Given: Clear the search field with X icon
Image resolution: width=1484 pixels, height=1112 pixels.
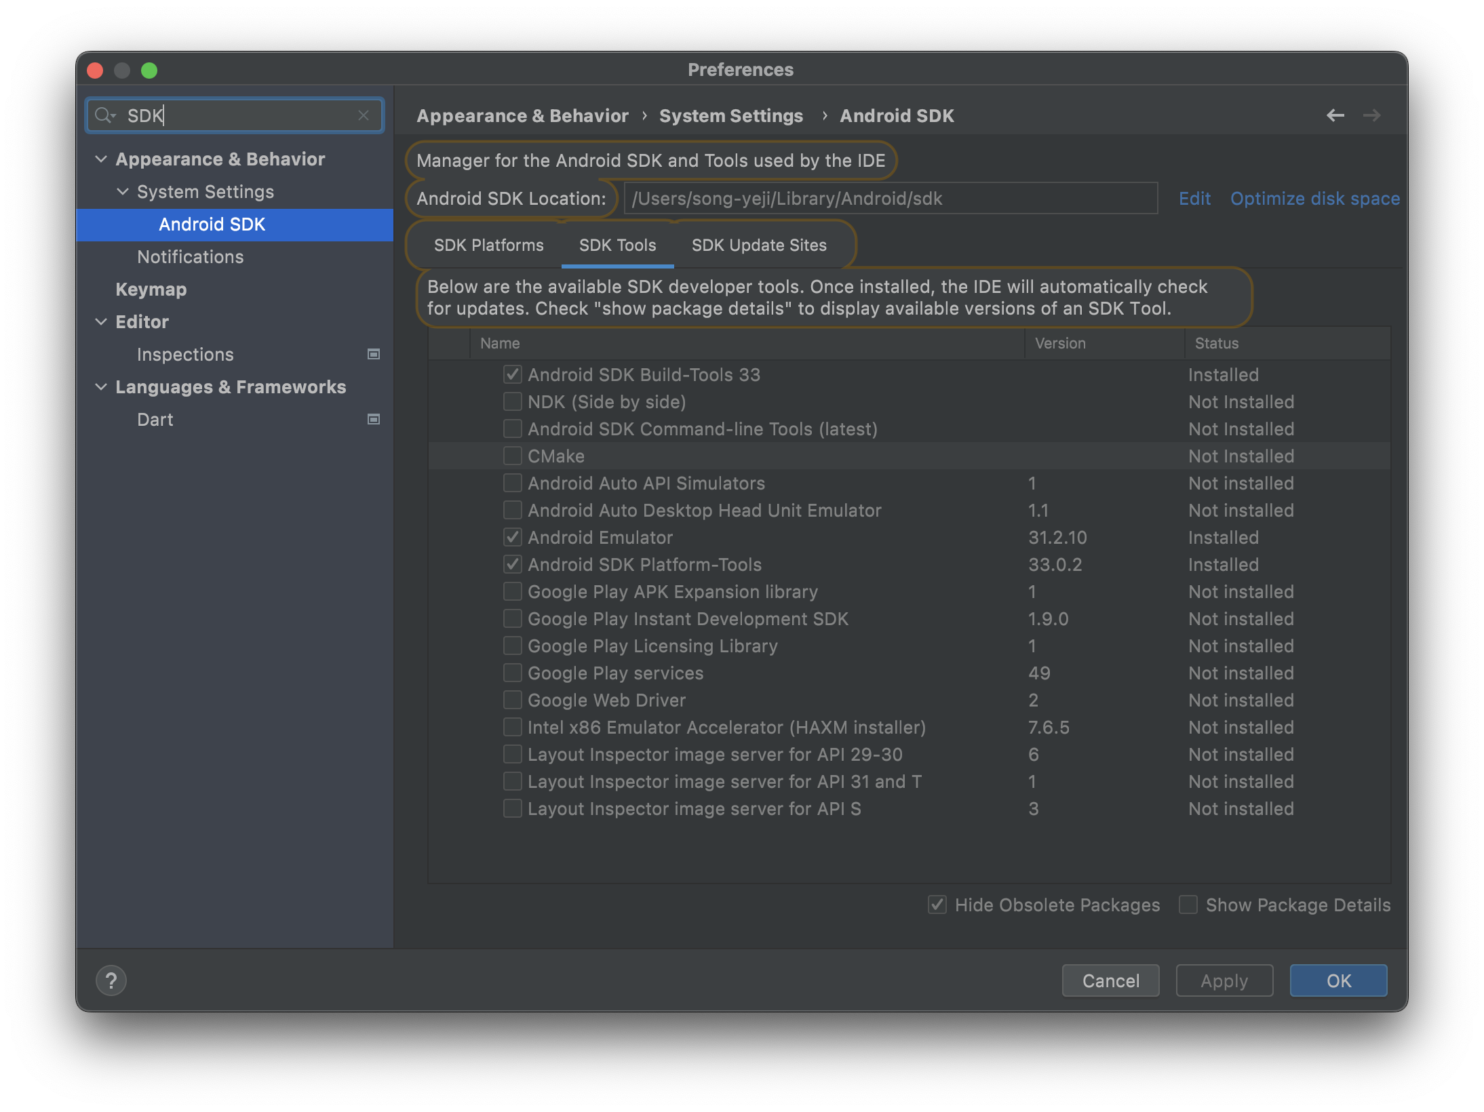Looking at the screenshot, I should pyautogui.click(x=364, y=116).
